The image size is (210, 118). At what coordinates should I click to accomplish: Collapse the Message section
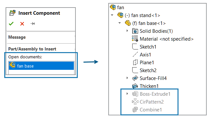point(41,37)
